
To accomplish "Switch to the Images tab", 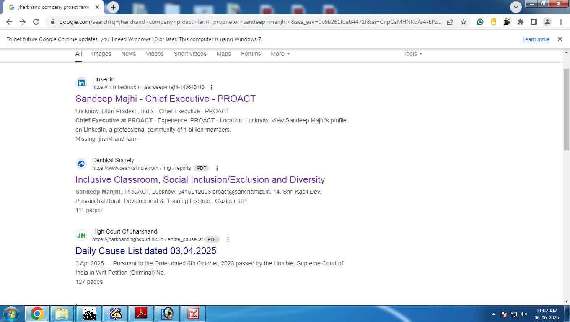I will pos(101,54).
